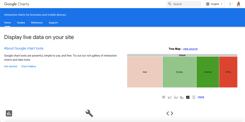This screenshot has width=245, height=122.
Task: Click the bar chart icon at bottom left
Action: click(x=9, y=113)
